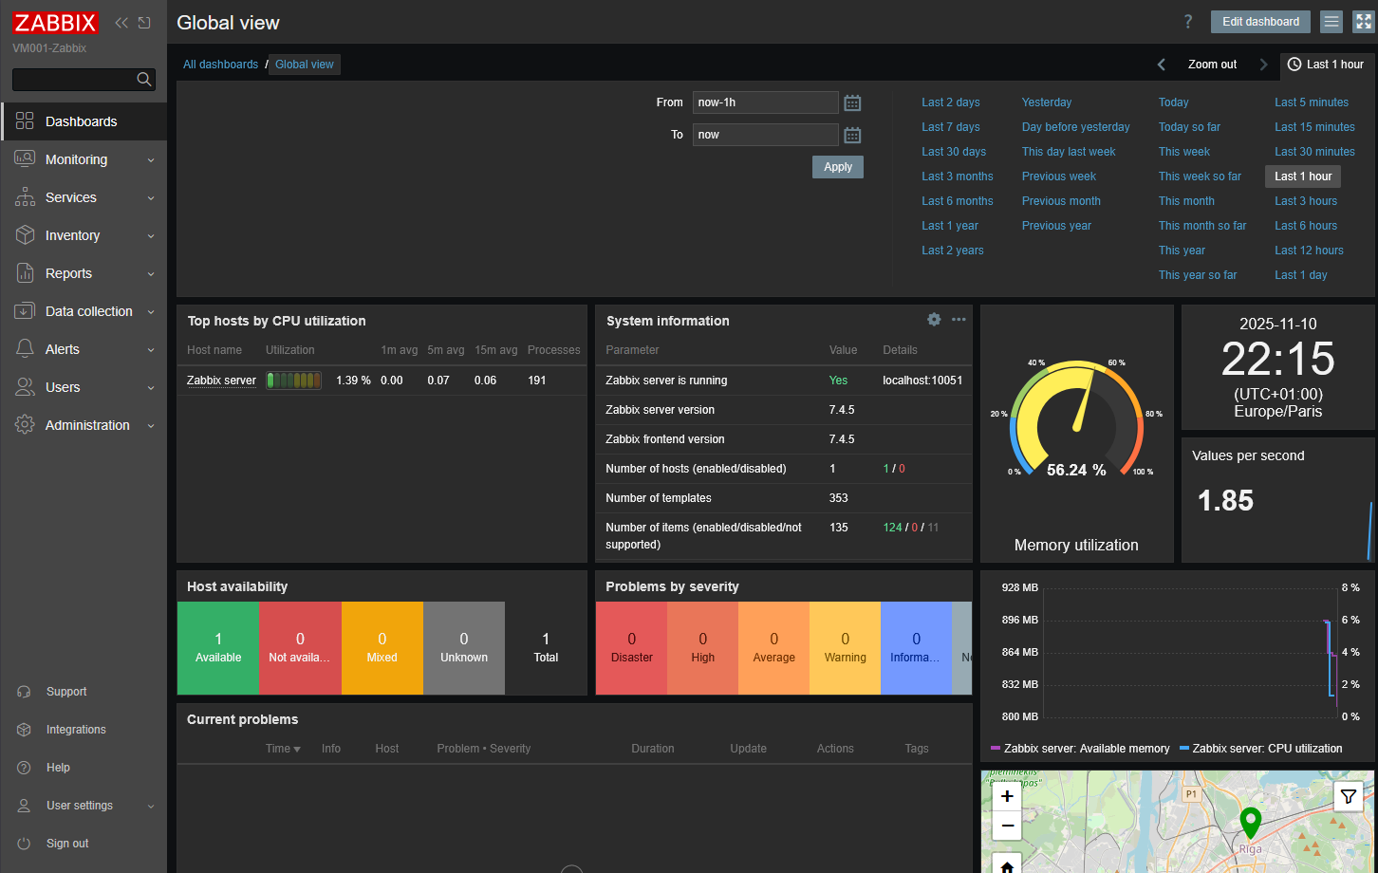
Task: Open System information widget gear settings
Action: (934, 320)
